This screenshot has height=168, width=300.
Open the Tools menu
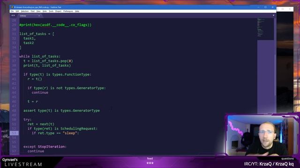pos(51,11)
